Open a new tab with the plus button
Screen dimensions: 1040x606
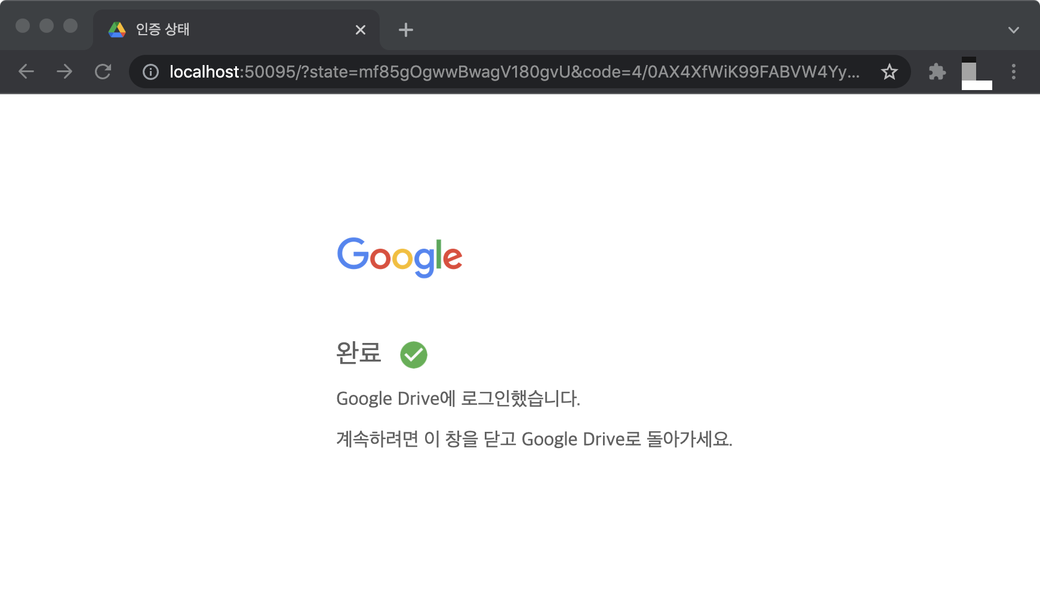pyautogui.click(x=406, y=29)
